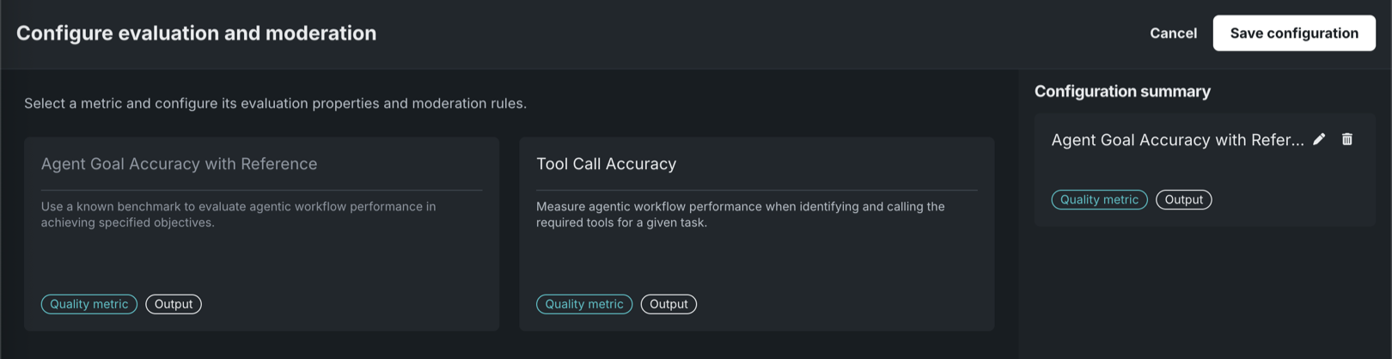
Task: Delete the configured metric with the trash icon
Action: click(x=1347, y=139)
